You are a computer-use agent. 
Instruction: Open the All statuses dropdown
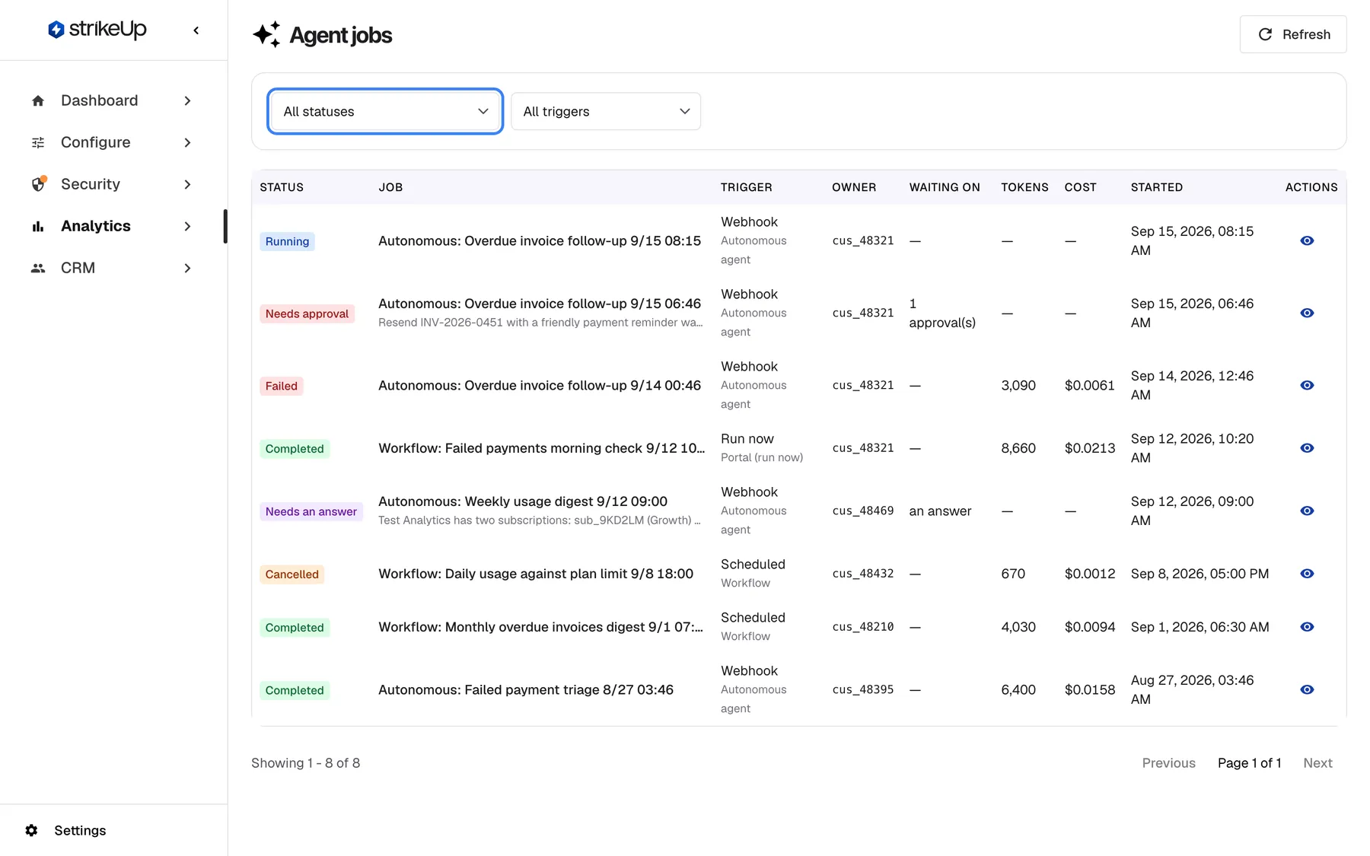385,111
